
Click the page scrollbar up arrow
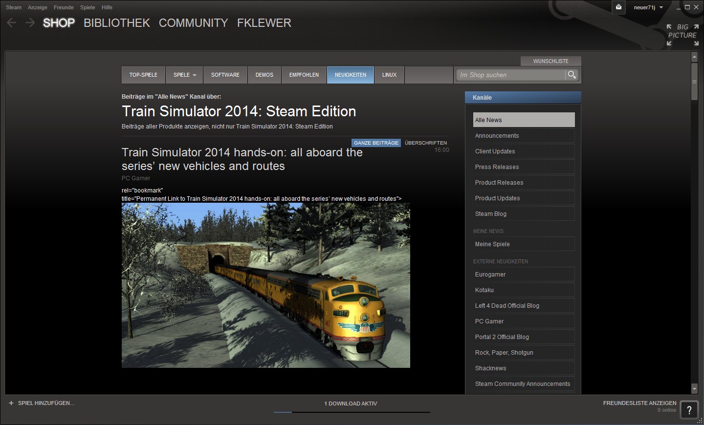[694, 57]
